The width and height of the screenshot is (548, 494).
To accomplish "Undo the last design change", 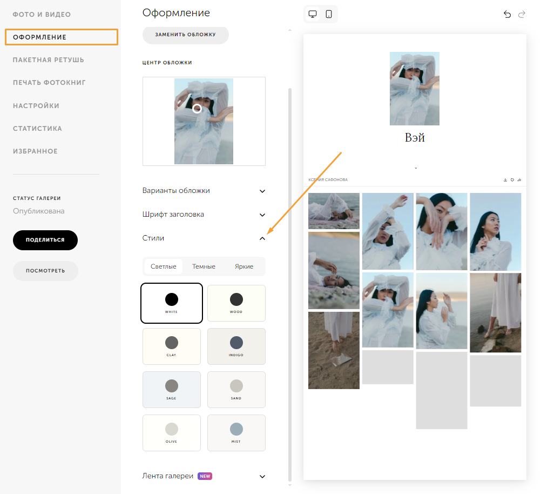I will (x=507, y=15).
